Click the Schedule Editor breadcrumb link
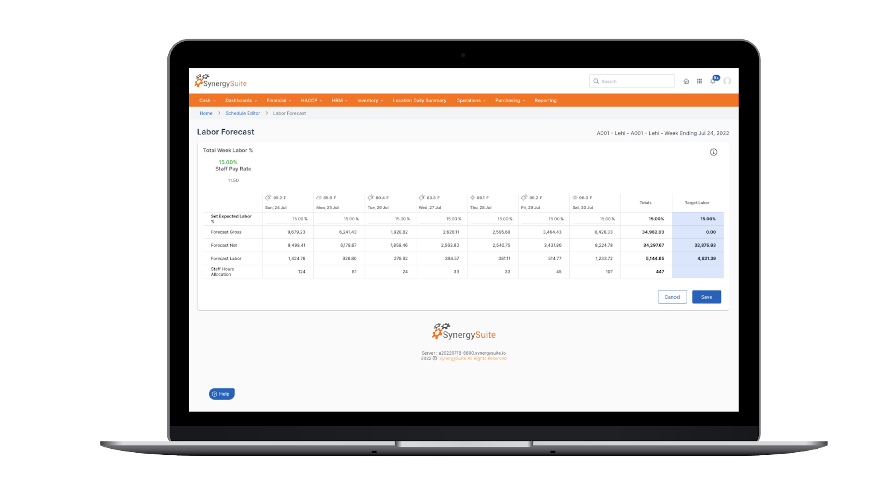890x500 pixels. 242,113
